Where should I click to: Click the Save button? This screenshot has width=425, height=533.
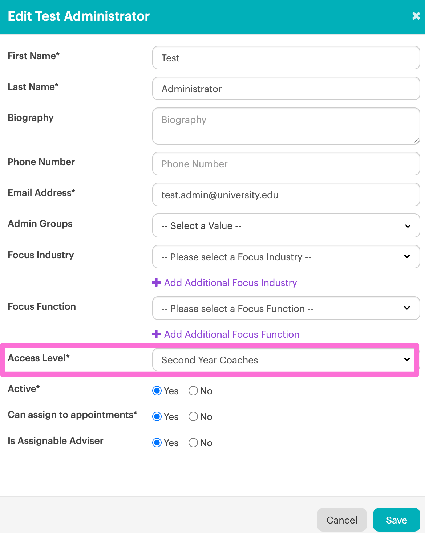tap(397, 520)
